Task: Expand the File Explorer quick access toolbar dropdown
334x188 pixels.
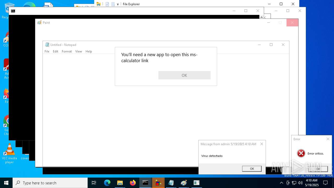Action: click(118, 4)
